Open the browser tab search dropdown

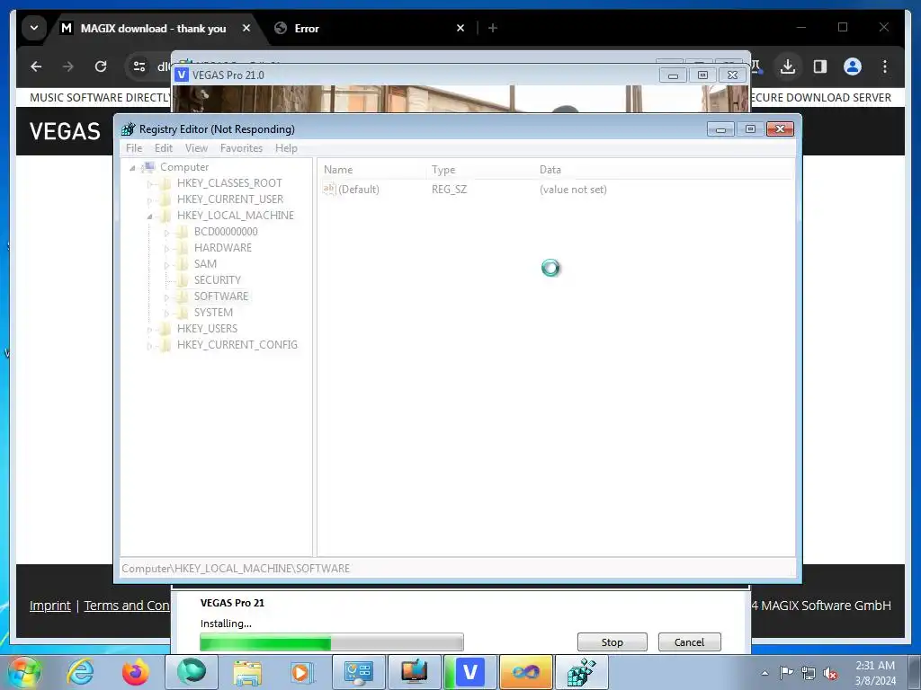point(34,28)
